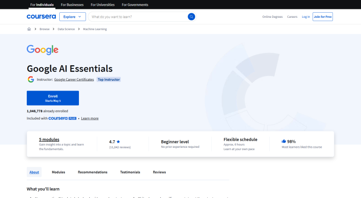Viewport: 361px width, 198px height.
Task: Go to home via breadcrumb house icon
Action: pos(29,29)
